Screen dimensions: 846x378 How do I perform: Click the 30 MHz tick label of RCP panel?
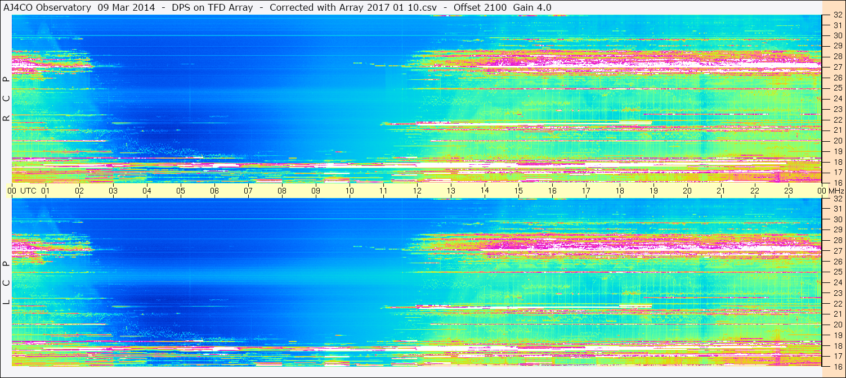tap(837, 35)
